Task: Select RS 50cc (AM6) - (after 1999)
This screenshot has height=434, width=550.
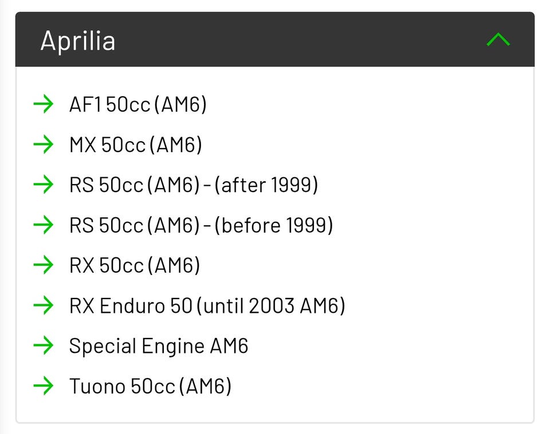Action: tap(193, 185)
